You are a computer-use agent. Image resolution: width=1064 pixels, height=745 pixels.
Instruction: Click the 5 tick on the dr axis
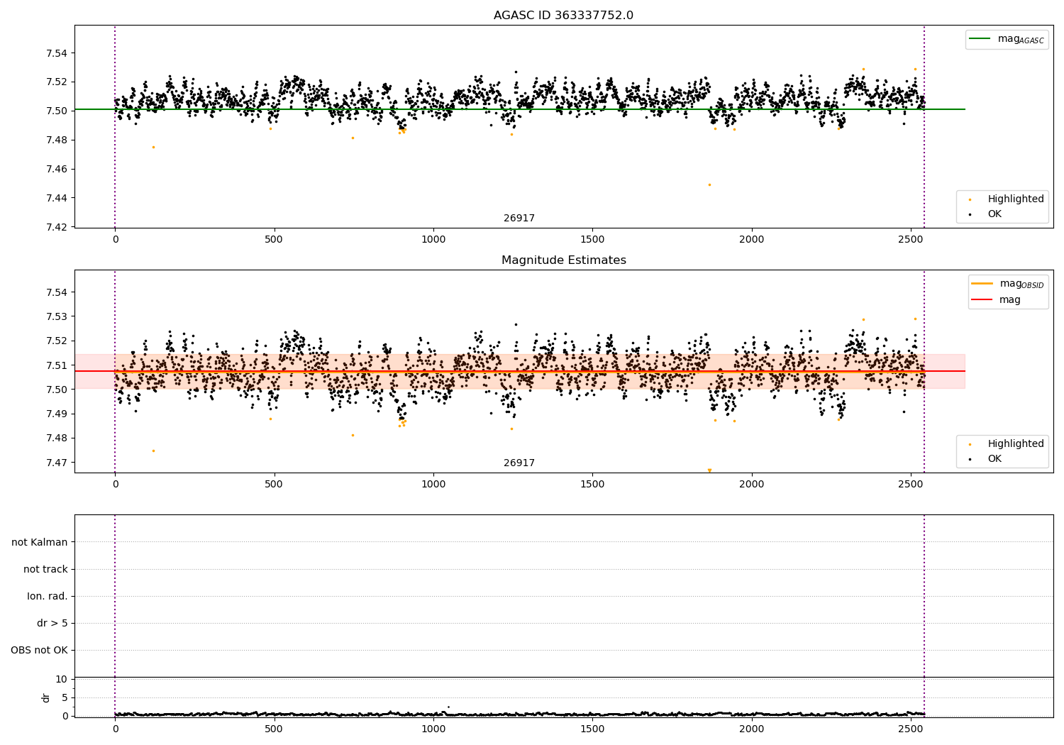[65, 697]
